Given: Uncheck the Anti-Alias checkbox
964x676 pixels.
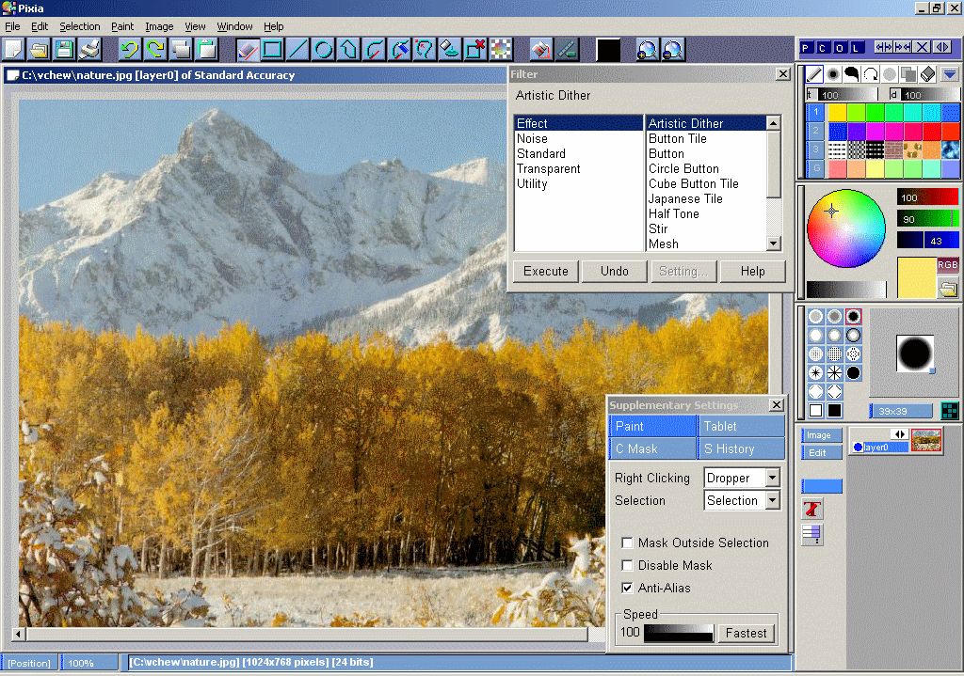Looking at the screenshot, I should pyautogui.click(x=627, y=588).
